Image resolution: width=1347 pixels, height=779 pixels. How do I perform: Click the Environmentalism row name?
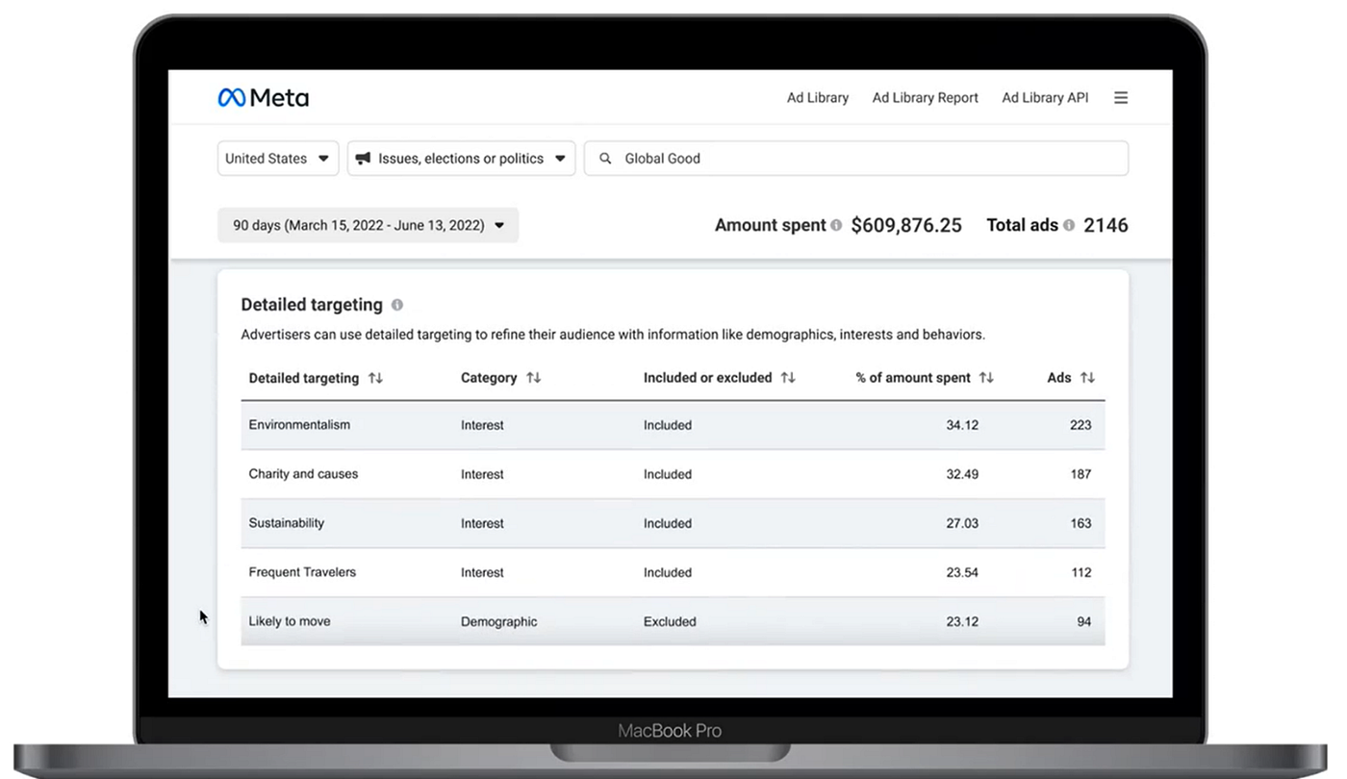coord(299,425)
